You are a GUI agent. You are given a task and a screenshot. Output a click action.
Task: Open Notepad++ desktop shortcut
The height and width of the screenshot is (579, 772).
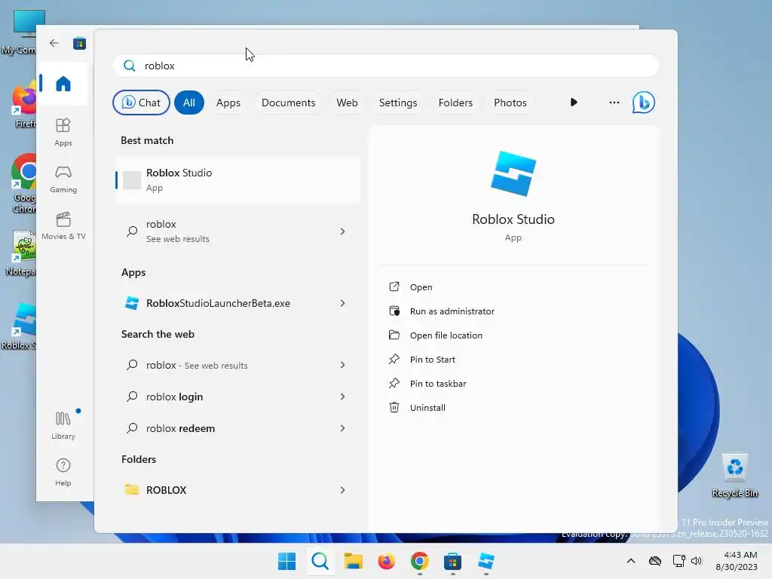point(23,253)
